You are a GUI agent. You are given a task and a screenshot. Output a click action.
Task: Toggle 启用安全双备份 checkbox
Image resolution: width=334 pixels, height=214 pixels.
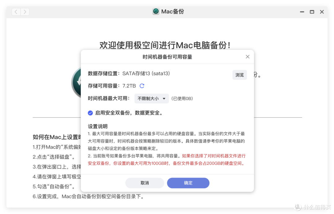tap(90, 113)
